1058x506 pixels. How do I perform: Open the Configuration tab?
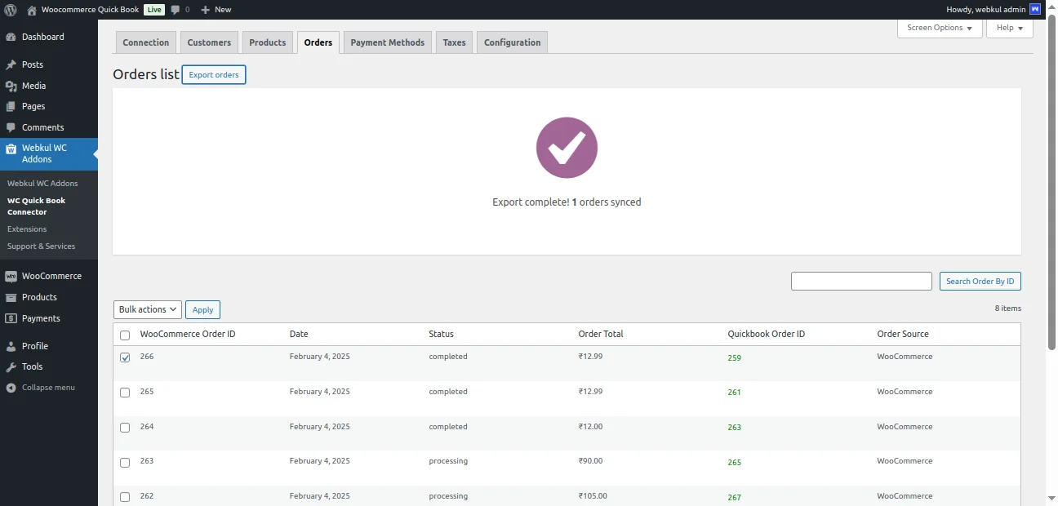(x=512, y=42)
